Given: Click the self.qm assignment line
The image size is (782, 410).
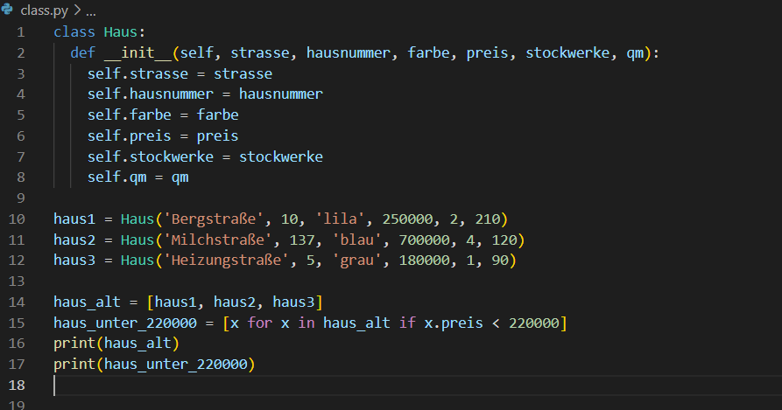Looking at the screenshot, I should point(137,177).
